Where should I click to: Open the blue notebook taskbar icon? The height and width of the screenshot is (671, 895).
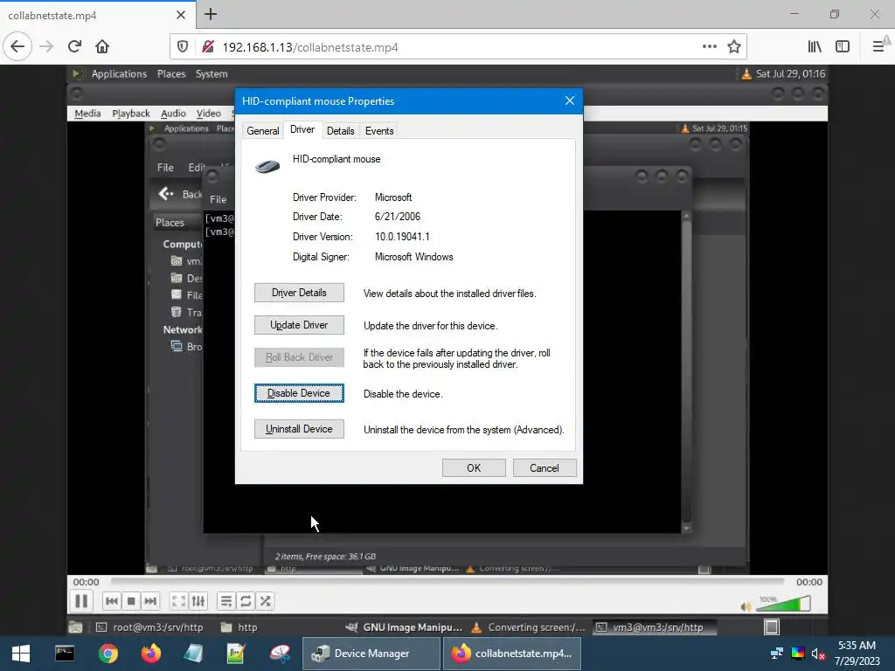coord(193,654)
